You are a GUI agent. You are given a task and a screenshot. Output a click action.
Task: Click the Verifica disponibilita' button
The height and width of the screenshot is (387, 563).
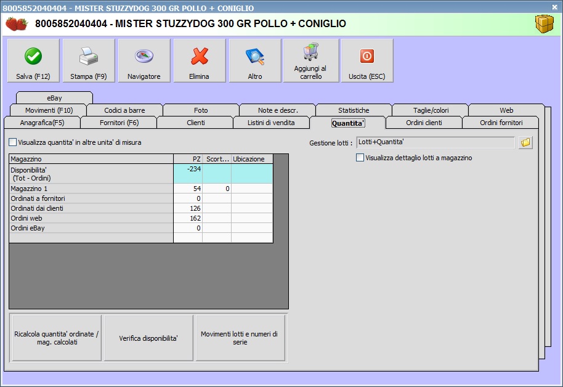coord(148,338)
